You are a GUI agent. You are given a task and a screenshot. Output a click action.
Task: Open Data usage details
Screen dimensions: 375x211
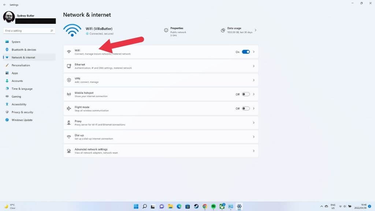point(240,30)
